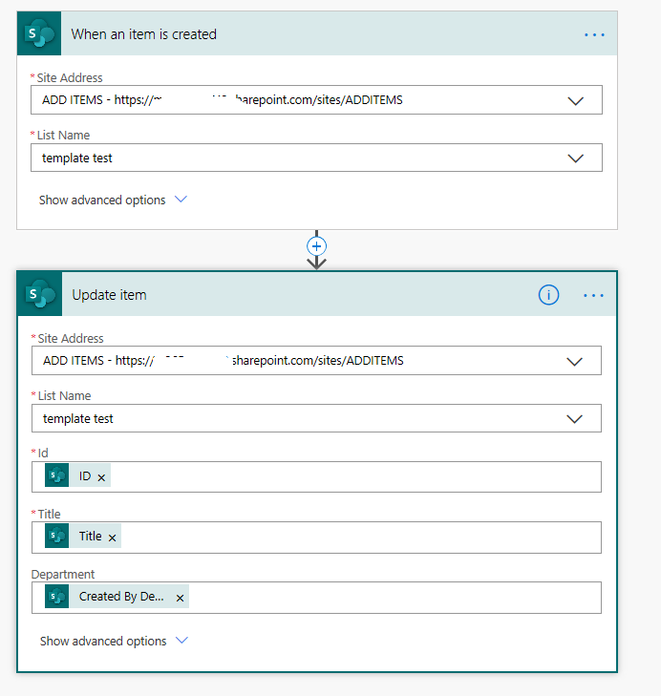This screenshot has height=696, width=661.
Task: Remove the 'Created By De...' token
Action: (x=180, y=599)
